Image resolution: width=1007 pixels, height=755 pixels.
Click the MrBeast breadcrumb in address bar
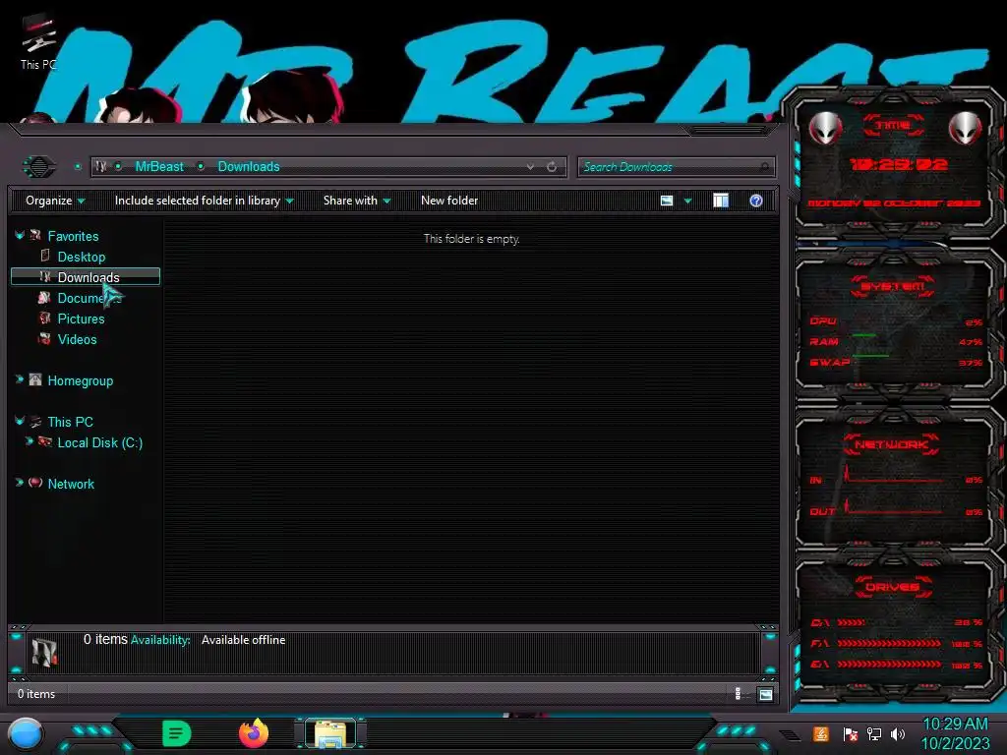point(159,167)
